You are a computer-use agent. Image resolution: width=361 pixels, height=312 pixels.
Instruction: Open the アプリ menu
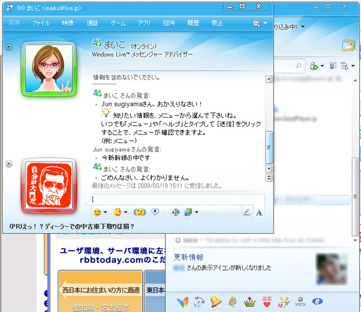pos(144,23)
